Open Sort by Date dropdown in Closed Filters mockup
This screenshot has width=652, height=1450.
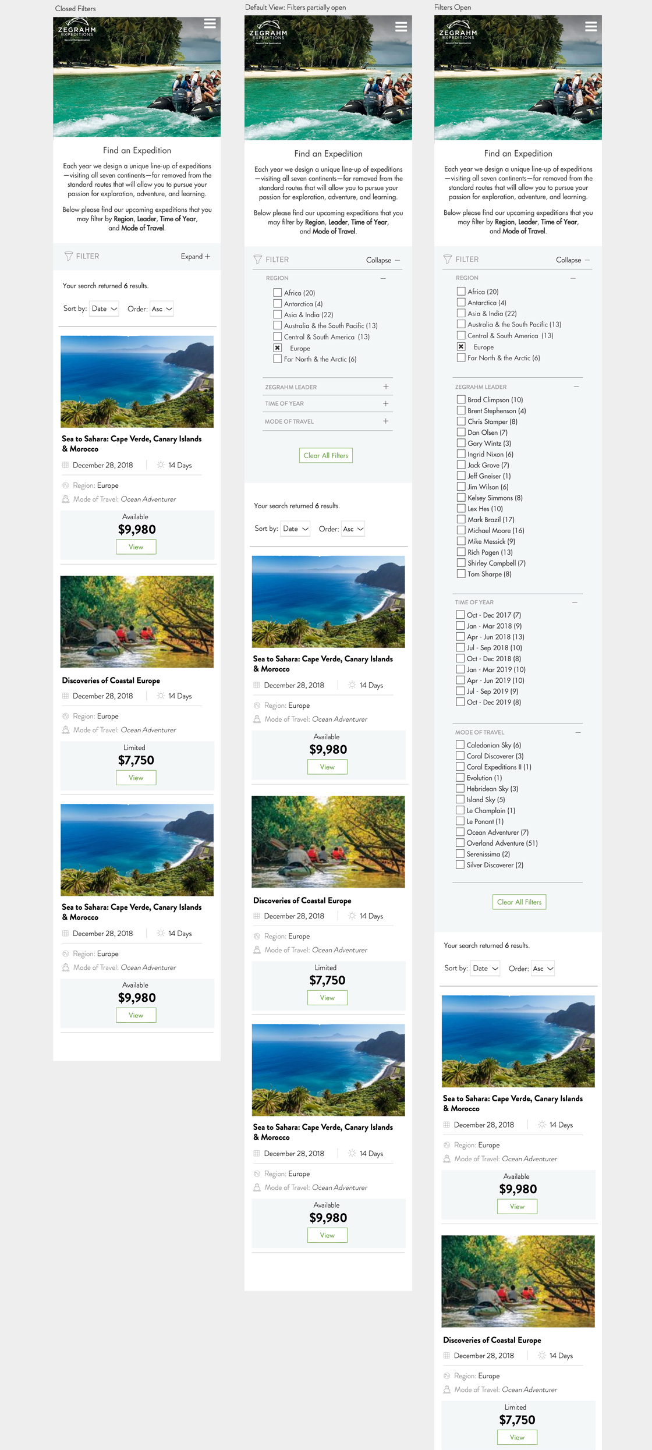[104, 309]
